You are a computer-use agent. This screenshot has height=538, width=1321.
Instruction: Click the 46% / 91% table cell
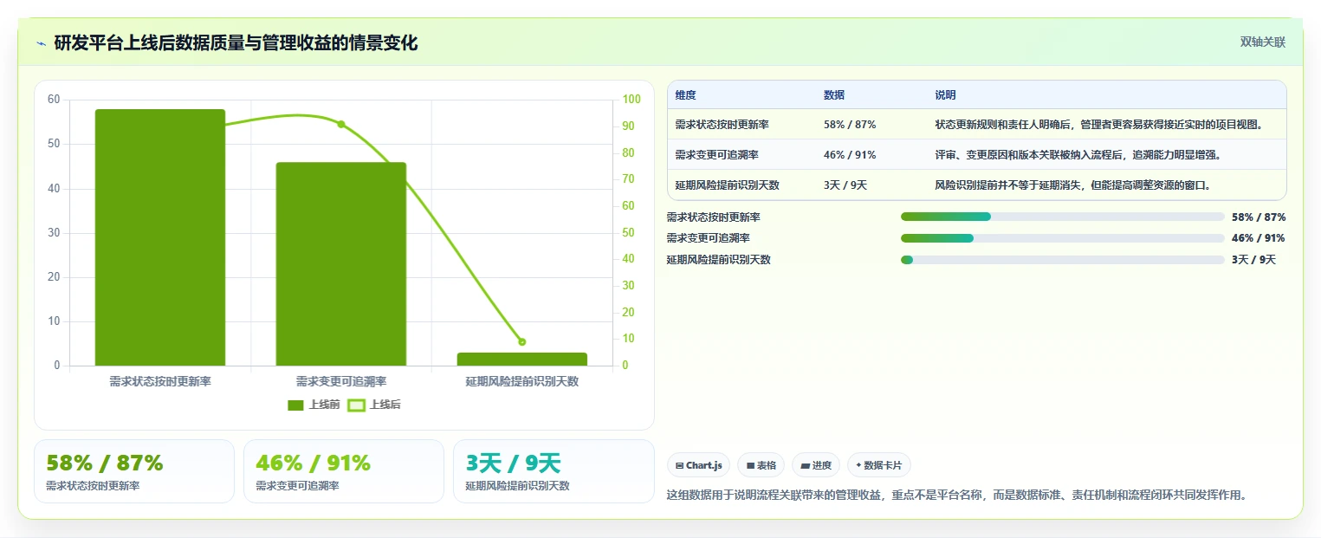click(850, 155)
